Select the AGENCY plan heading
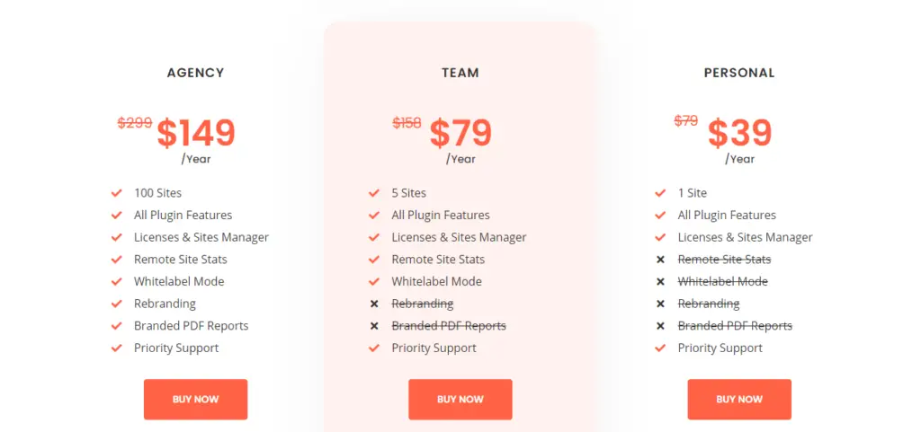The height and width of the screenshot is (432, 921). [x=195, y=73]
